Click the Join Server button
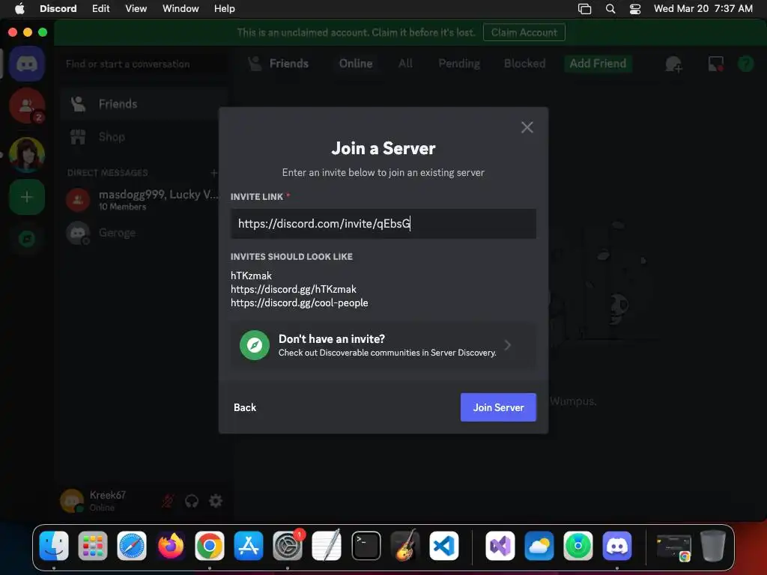The height and width of the screenshot is (575, 767). tap(498, 407)
